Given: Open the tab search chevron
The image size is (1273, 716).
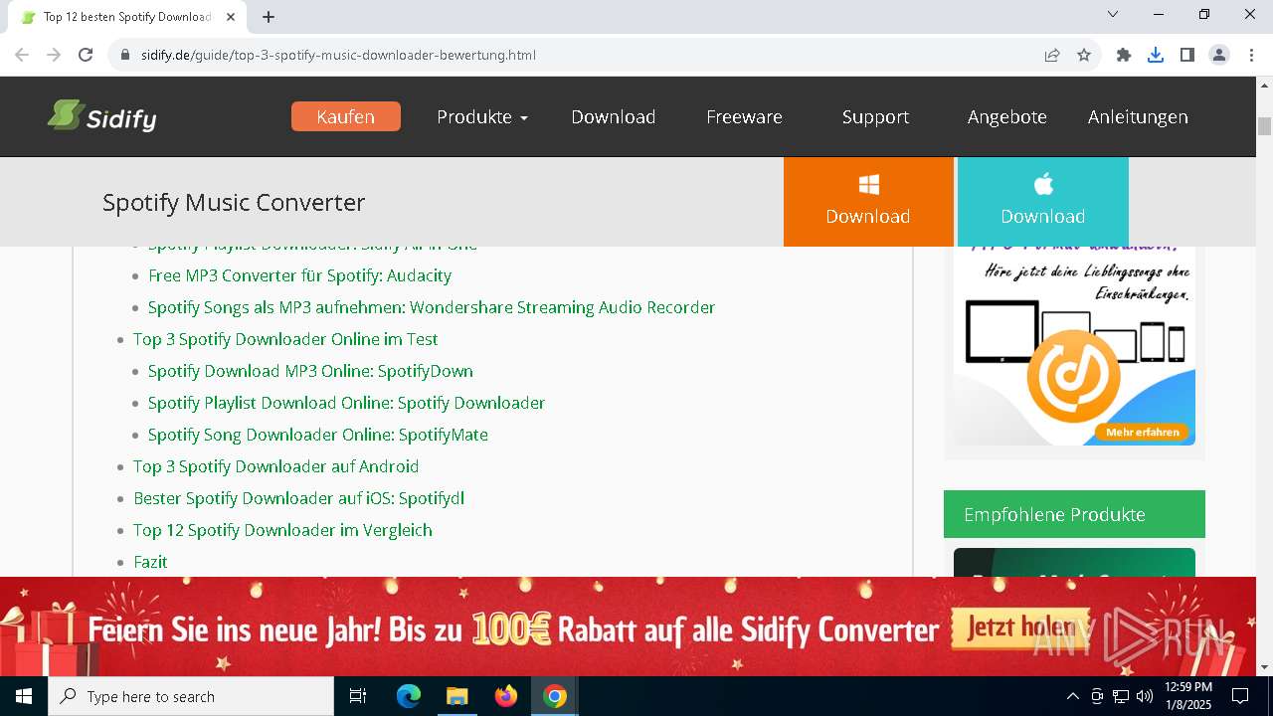Looking at the screenshot, I should [x=1113, y=14].
